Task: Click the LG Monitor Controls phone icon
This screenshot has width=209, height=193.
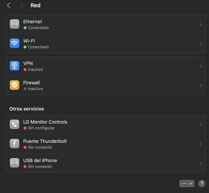Action: [14, 124]
